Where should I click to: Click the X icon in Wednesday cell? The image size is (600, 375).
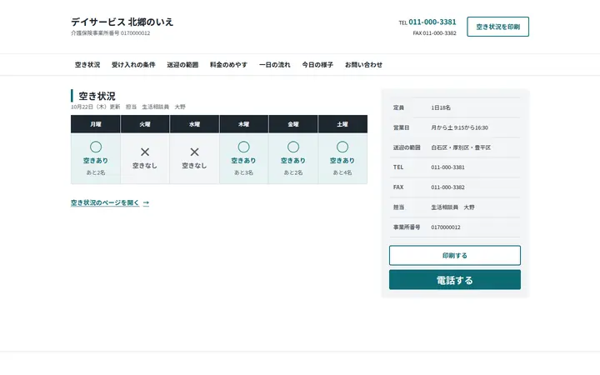(194, 152)
